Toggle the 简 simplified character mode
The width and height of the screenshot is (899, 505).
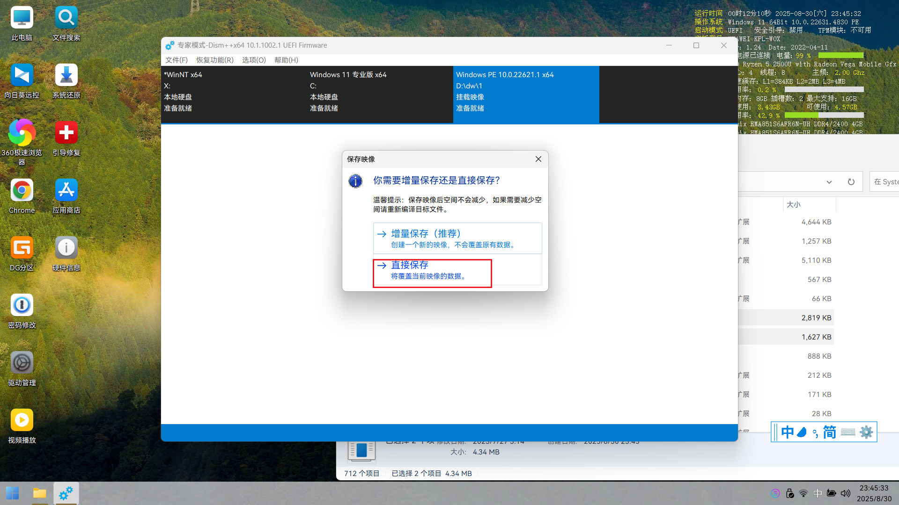pos(829,432)
